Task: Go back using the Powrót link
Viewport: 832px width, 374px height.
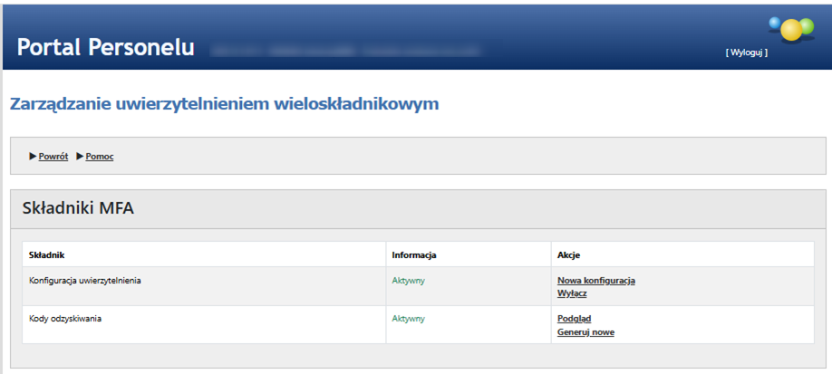Action: coord(53,157)
